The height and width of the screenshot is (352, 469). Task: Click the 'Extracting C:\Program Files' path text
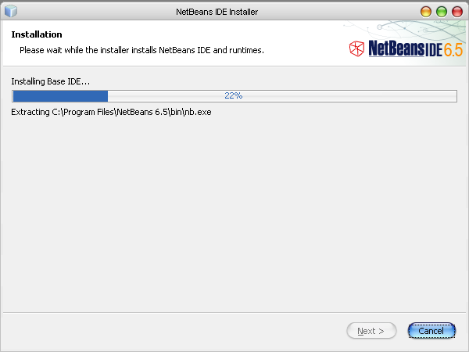pos(86,112)
